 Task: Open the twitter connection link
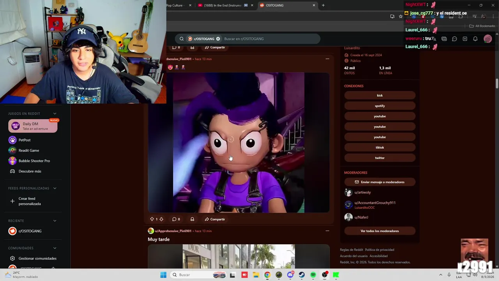click(x=380, y=158)
